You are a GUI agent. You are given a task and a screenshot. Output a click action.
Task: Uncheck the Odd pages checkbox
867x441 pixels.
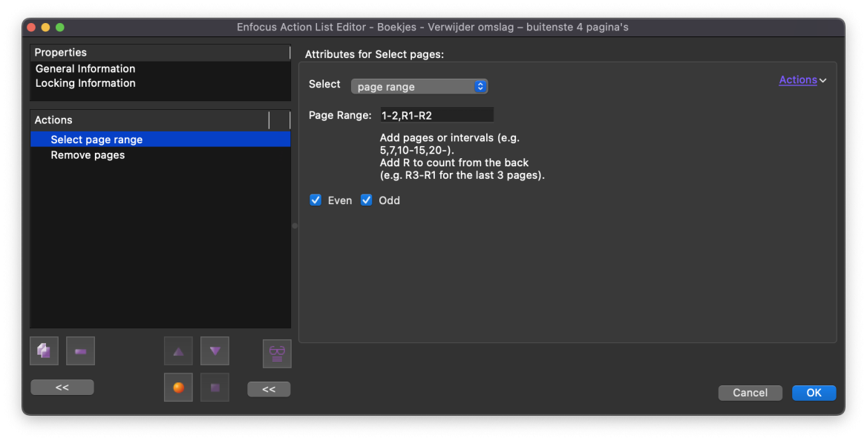tap(366, 200)
